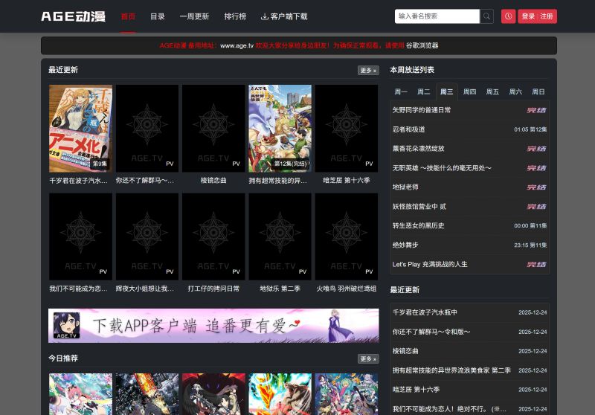Screen dimensions: 595x415
Task: Open 辉夜大小姐想让我 PV thumbnail
Action: pyautogui.click(x=147, y=237)
